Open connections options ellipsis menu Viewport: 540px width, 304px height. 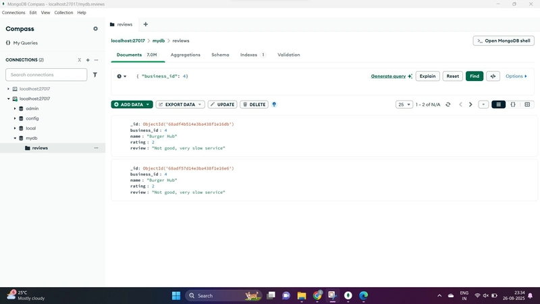[x=96, y=60]
